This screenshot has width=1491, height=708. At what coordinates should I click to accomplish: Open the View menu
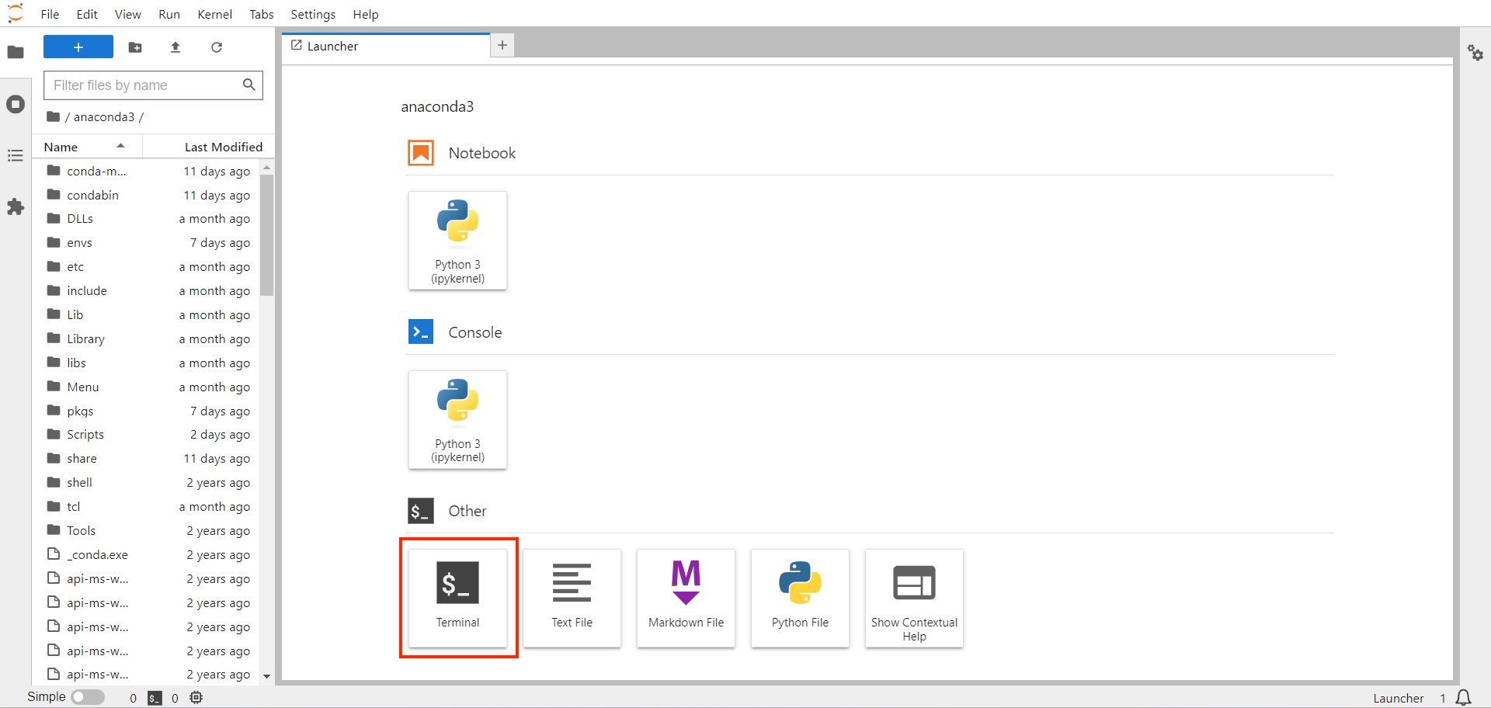[127, 14]
